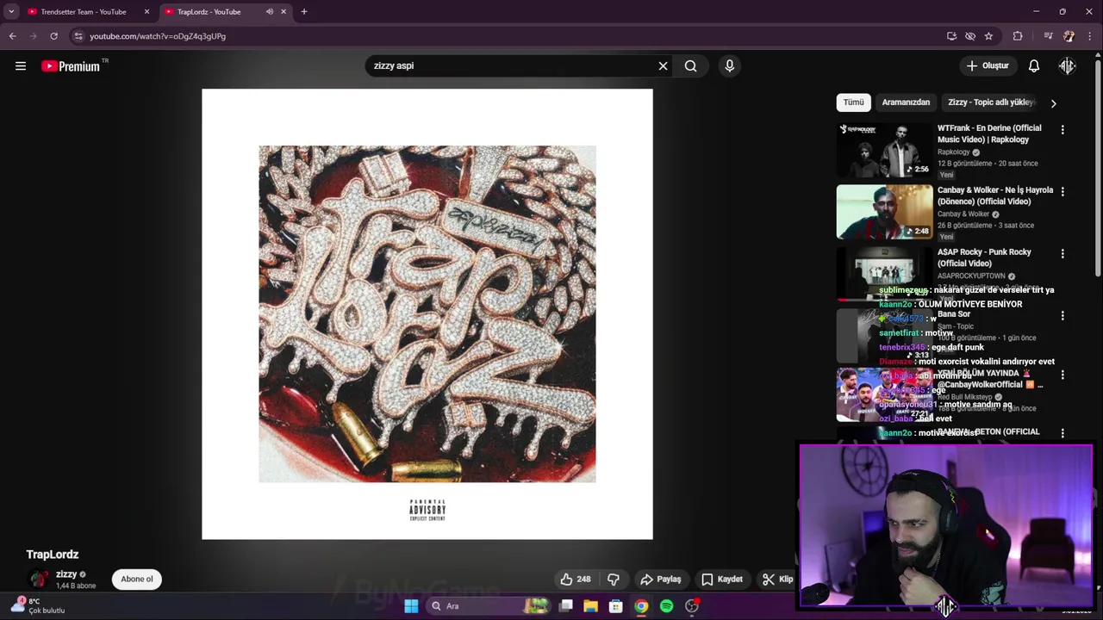The width and height of the screenshot is (1103, 620).
Task: Open Windows Start menu
Action: click(x=411, y=606)
